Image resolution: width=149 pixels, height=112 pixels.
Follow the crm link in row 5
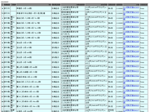(x=131, y=38)
